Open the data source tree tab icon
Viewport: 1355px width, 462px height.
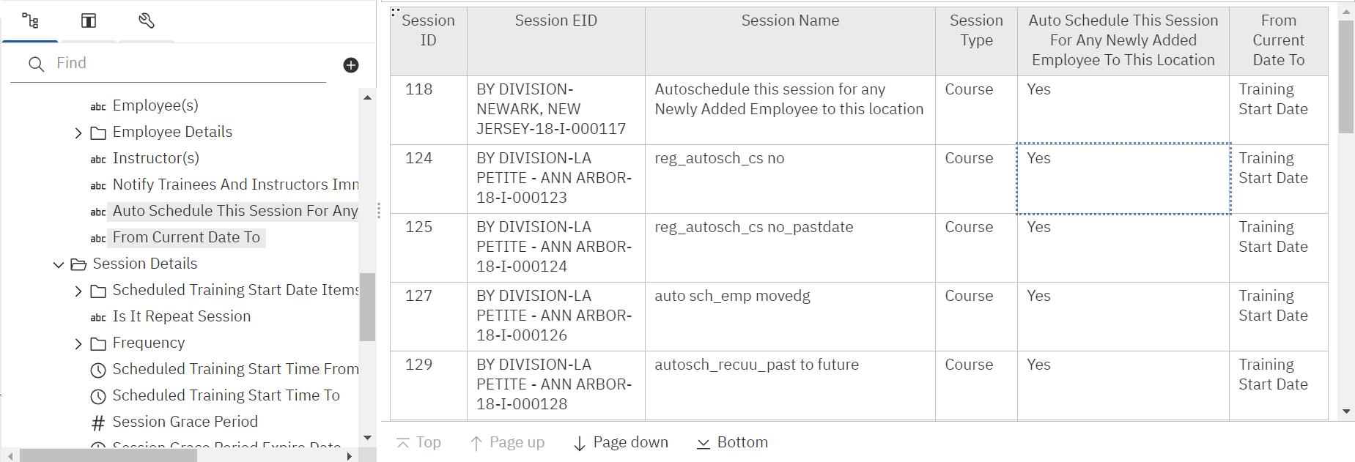tap(30, 21)
